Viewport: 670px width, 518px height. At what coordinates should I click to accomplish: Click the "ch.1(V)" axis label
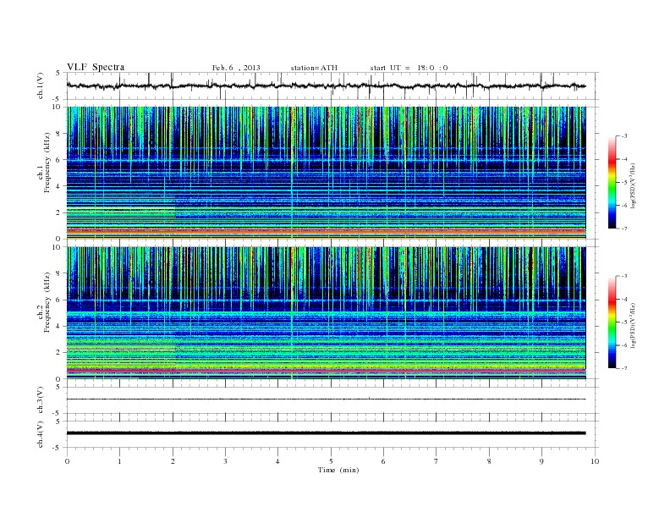[x=41, y=85]
